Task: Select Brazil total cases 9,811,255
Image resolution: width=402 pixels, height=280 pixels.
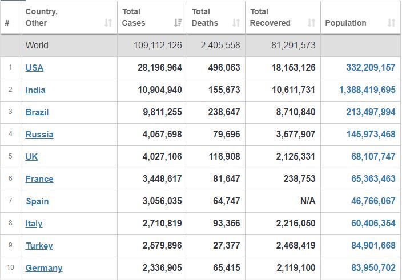Action: 162,112
